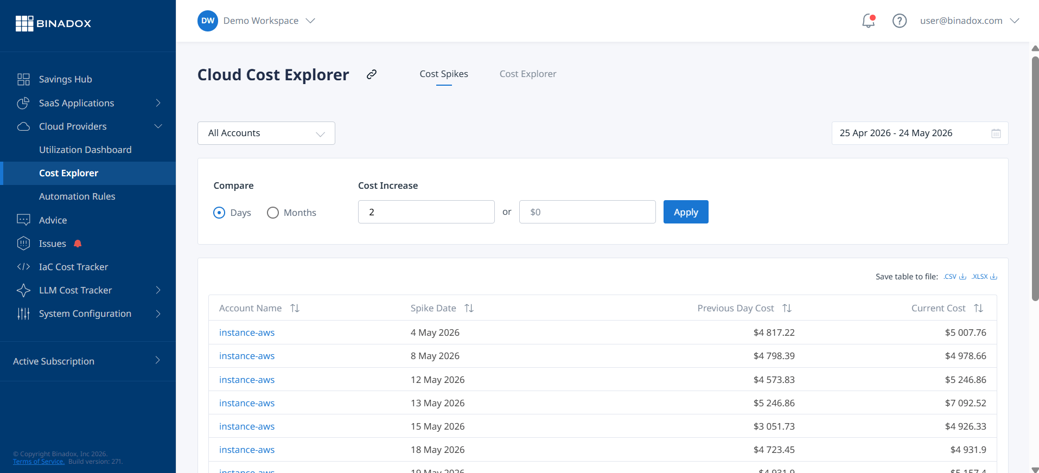Screen dimensions: 1039x473
Task: Open Terms of Service link
Action: click(39, 462)
